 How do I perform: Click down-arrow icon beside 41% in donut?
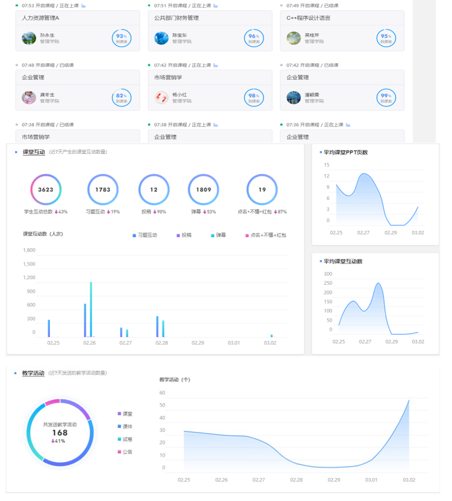tap(53, 441)
